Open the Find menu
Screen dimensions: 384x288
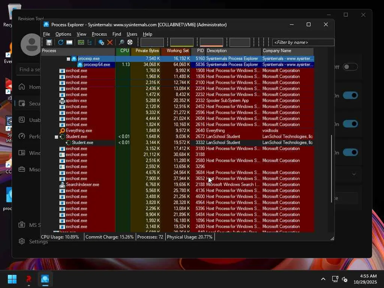tap(117, 34)
